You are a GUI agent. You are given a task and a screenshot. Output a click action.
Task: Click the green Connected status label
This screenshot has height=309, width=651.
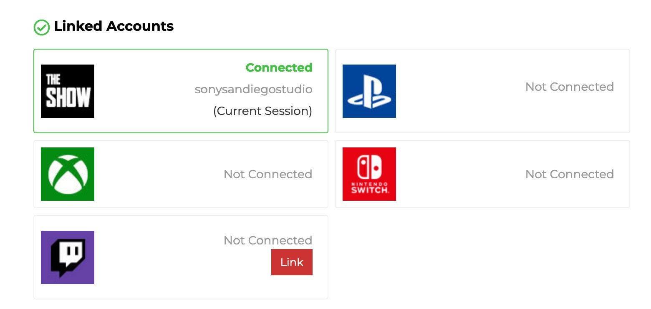279,67
